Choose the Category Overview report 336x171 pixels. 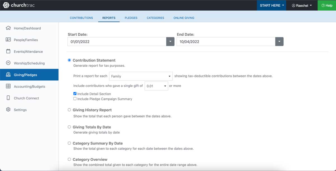(69, 159)
